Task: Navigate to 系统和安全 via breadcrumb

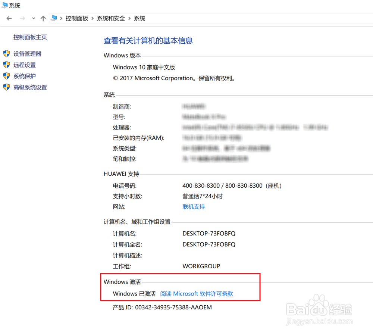Action: click(110, 18)
